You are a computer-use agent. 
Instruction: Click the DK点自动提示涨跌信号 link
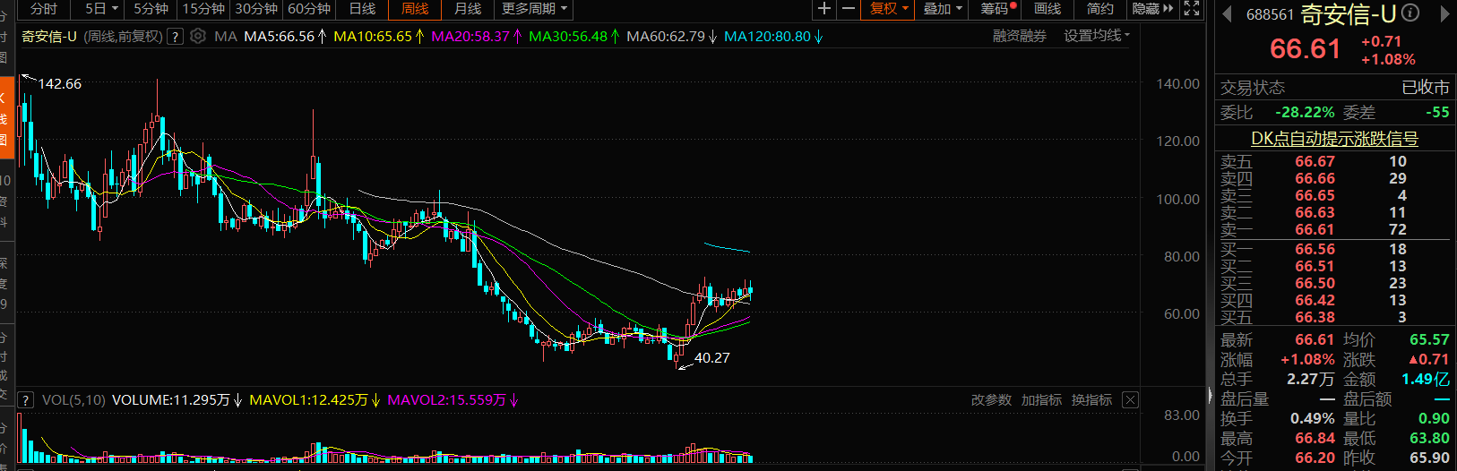[1334, 139]
